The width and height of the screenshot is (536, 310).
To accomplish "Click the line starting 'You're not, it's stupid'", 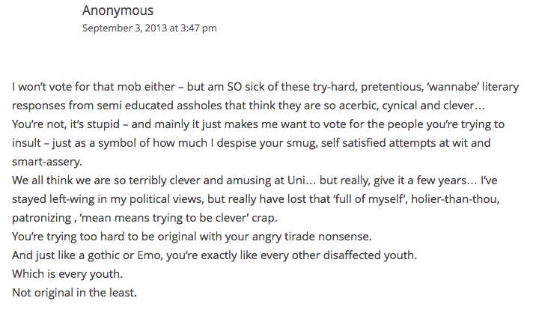I will pos(258,124).
